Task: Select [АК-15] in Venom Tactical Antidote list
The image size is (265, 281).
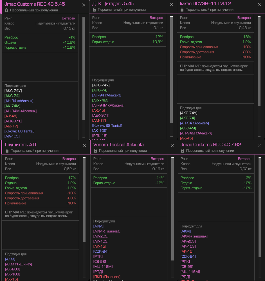Action: coord(100,246)
